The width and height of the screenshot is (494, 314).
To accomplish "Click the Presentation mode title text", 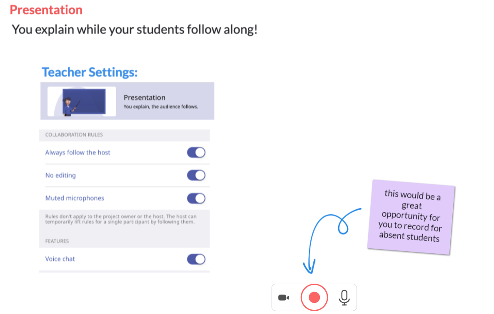I will 144,98.
